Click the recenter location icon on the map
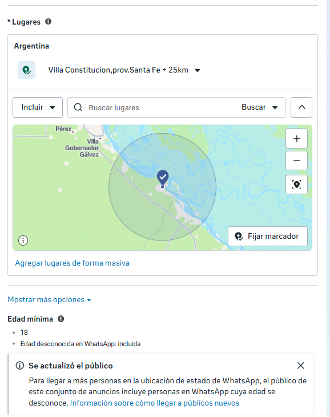The height and width of the screenshot is (417, 330). 296,185
